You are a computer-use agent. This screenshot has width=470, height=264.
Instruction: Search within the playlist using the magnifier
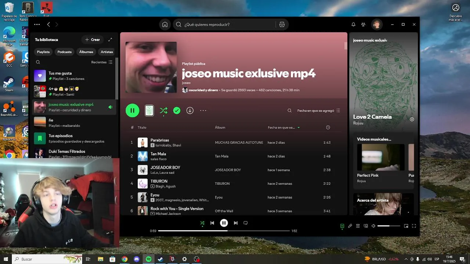[289, 110]
